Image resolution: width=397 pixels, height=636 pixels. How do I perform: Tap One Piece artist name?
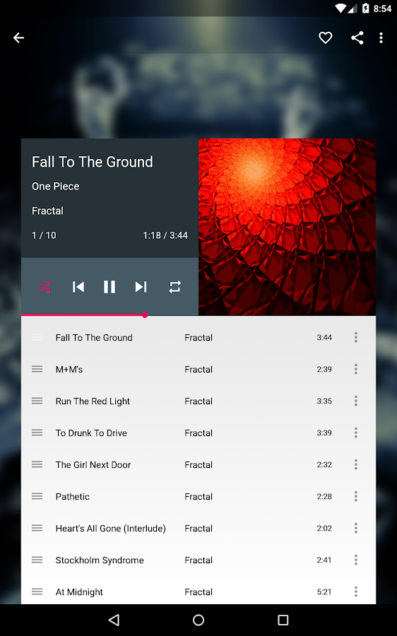tap(56, 186)
